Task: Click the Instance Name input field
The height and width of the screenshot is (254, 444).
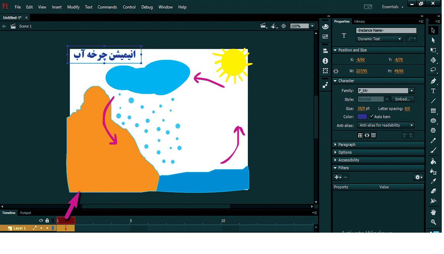Action: point(386,31)
